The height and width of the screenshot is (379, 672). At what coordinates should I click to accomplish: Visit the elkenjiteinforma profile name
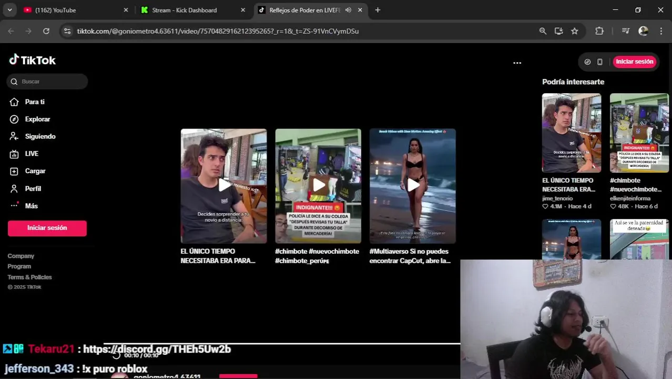(x=630, y=198)
